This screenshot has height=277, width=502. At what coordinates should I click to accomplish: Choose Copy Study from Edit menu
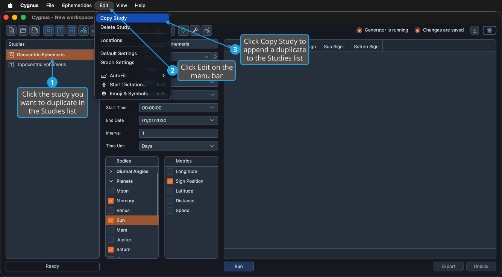(133, 18)
